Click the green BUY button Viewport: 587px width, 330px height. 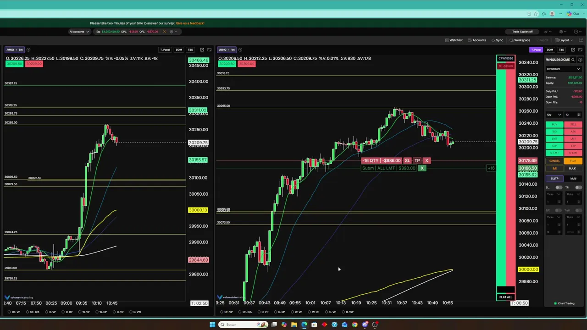(x=554, y=125)
